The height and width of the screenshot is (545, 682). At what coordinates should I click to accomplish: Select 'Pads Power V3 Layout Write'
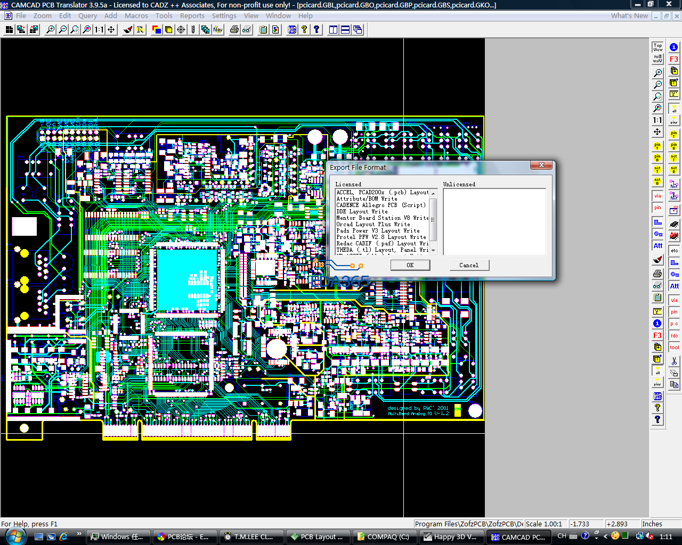click(383, 230)
